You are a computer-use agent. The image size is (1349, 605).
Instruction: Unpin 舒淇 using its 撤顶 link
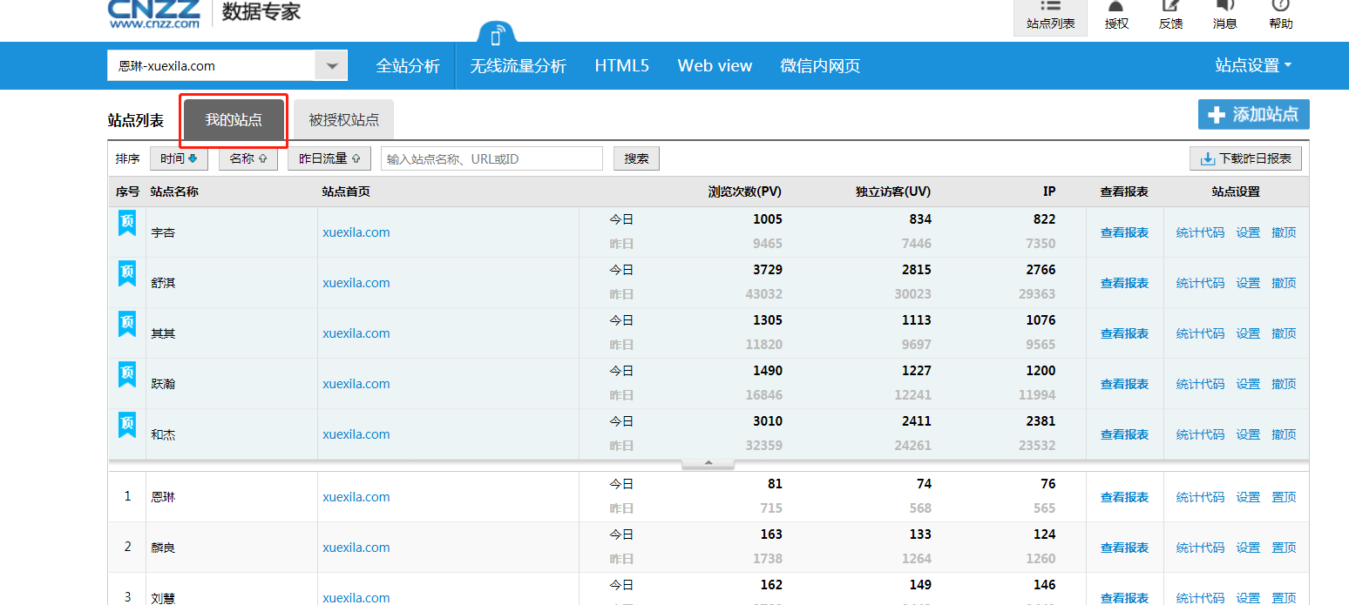click(1283, 282)
